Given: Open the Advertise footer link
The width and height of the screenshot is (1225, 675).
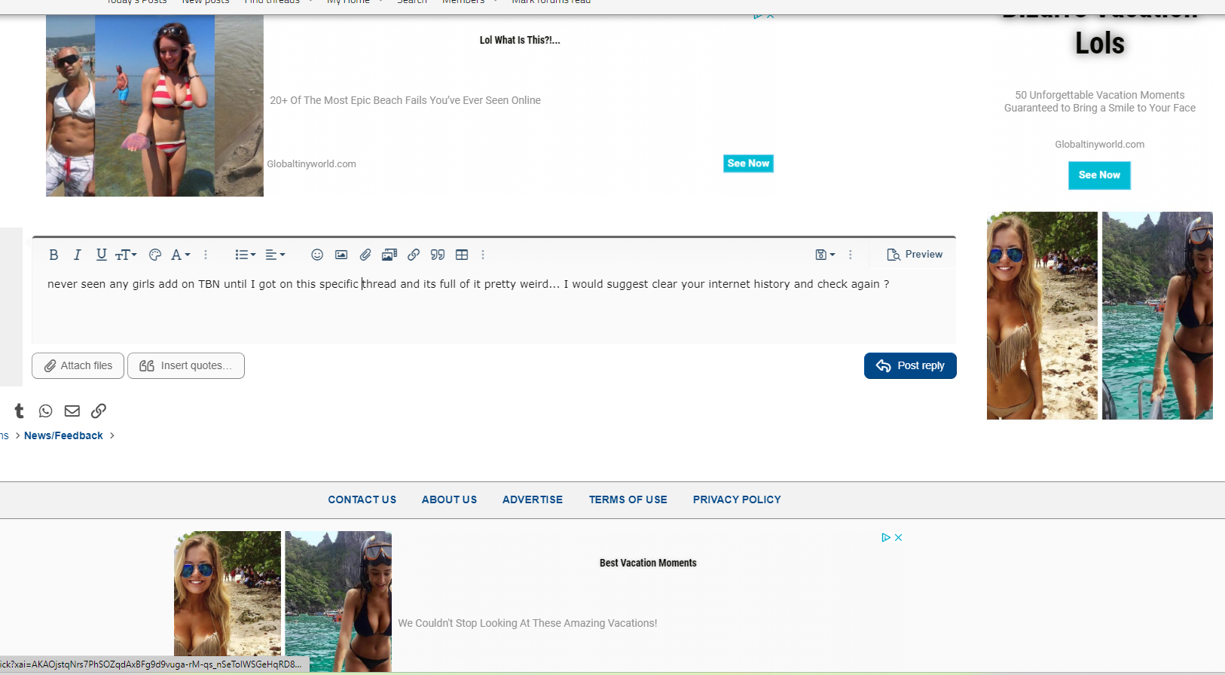Looking at the screenshot, I should point(533,499).
